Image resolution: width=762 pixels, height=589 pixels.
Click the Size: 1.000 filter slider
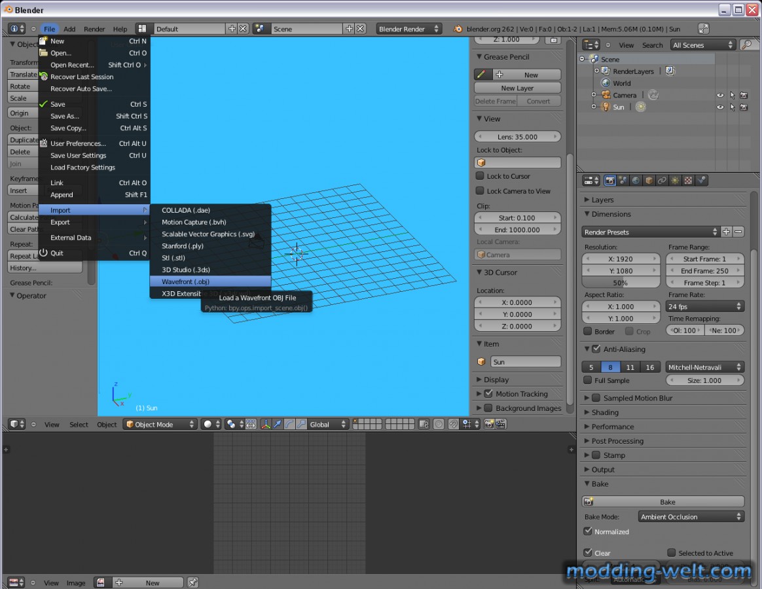coord(704,380)
